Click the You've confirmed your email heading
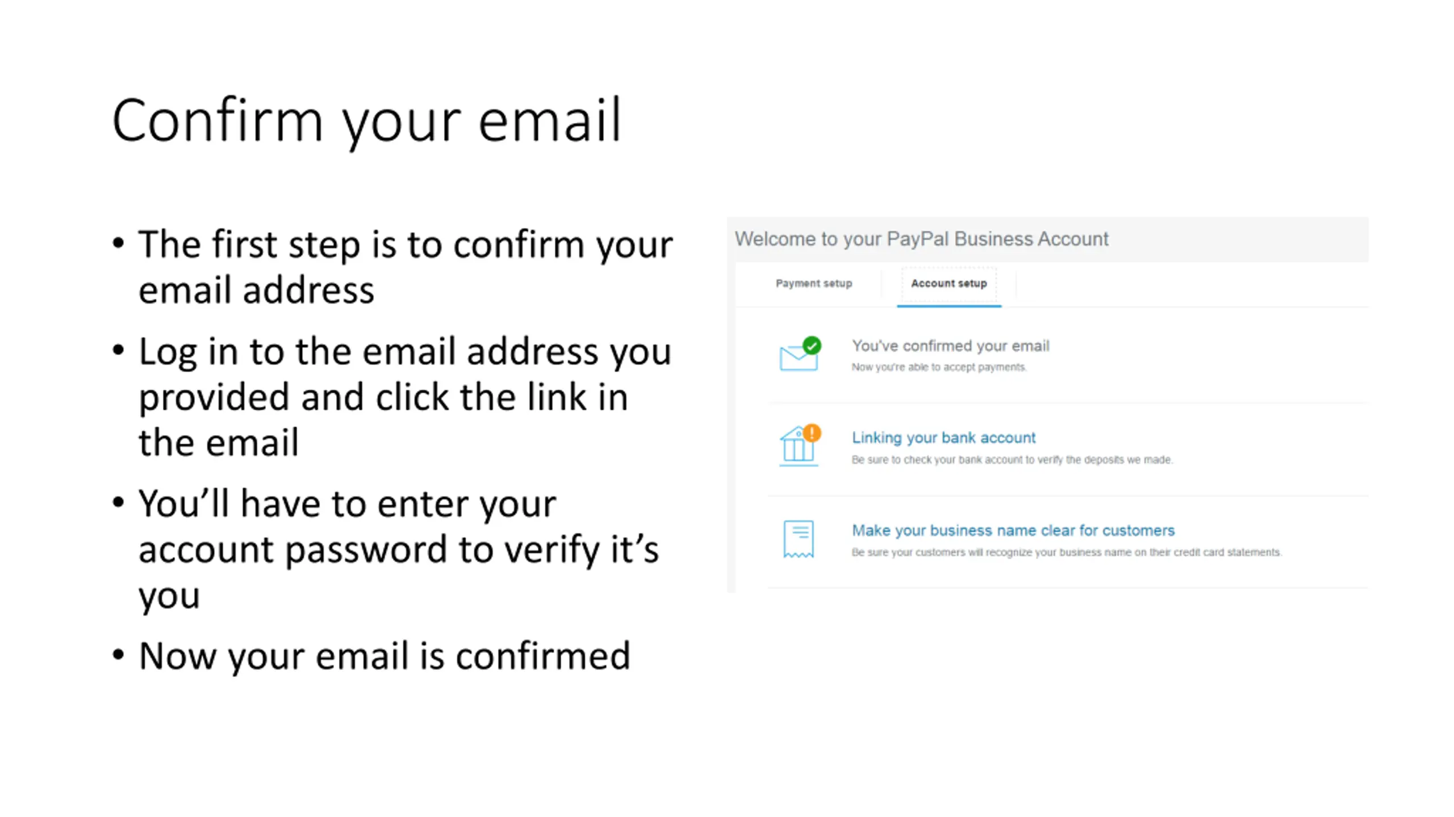The height and width of the screenshot is (817, 1454). click(x=950, y=346)
